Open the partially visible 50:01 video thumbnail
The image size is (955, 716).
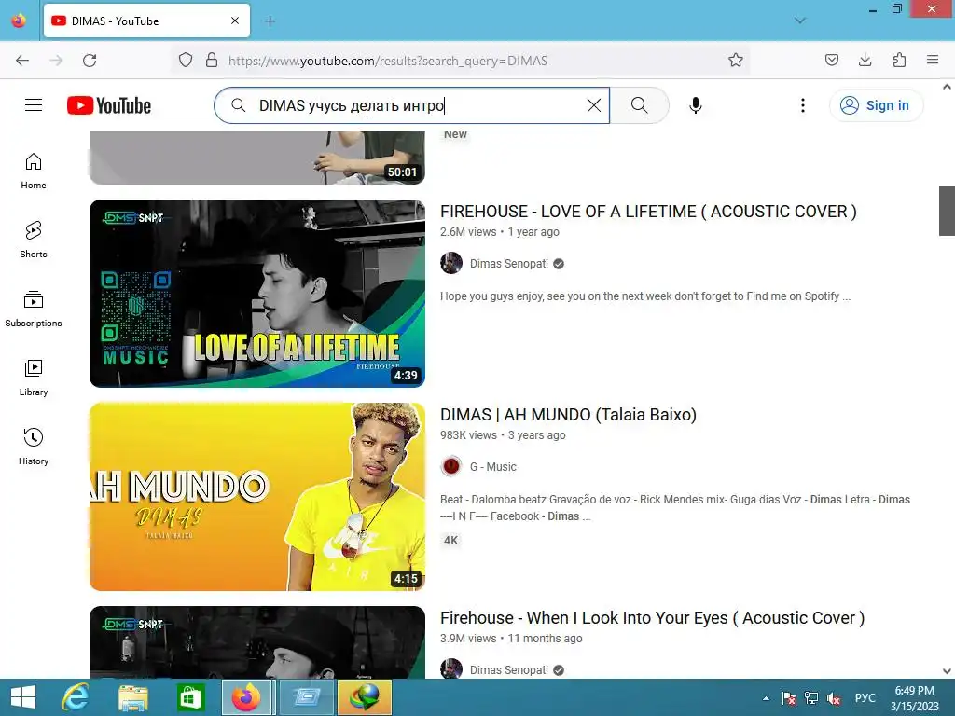point(257,158)
